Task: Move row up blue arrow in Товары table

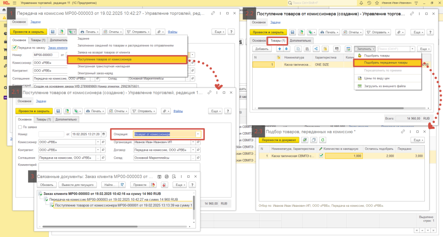Action: [280, 49]
